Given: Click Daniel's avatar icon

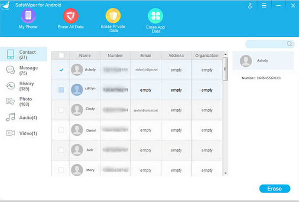Looking at the screenshot, I should click(77, 130).
